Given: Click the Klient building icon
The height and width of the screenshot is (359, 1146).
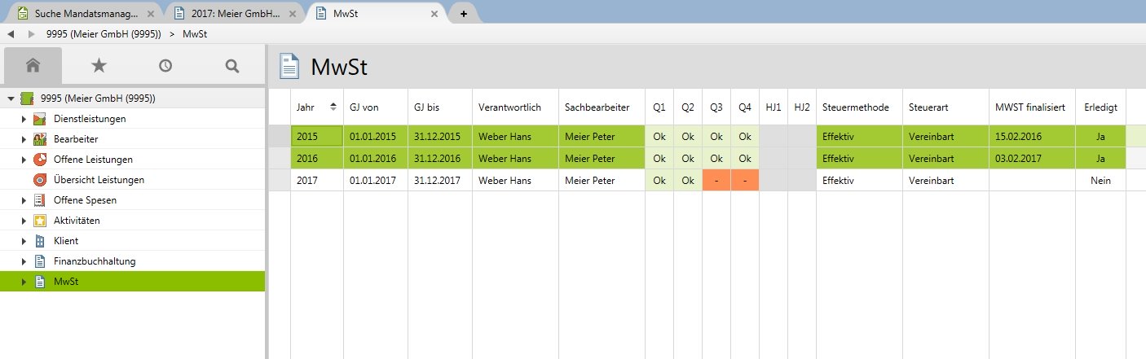Looking at the screenshot, I should (x=40, y=241).
